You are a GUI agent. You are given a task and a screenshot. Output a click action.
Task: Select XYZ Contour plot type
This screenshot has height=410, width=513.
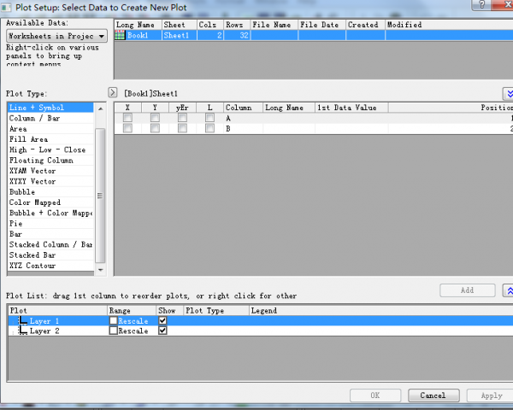click(32, 266)
